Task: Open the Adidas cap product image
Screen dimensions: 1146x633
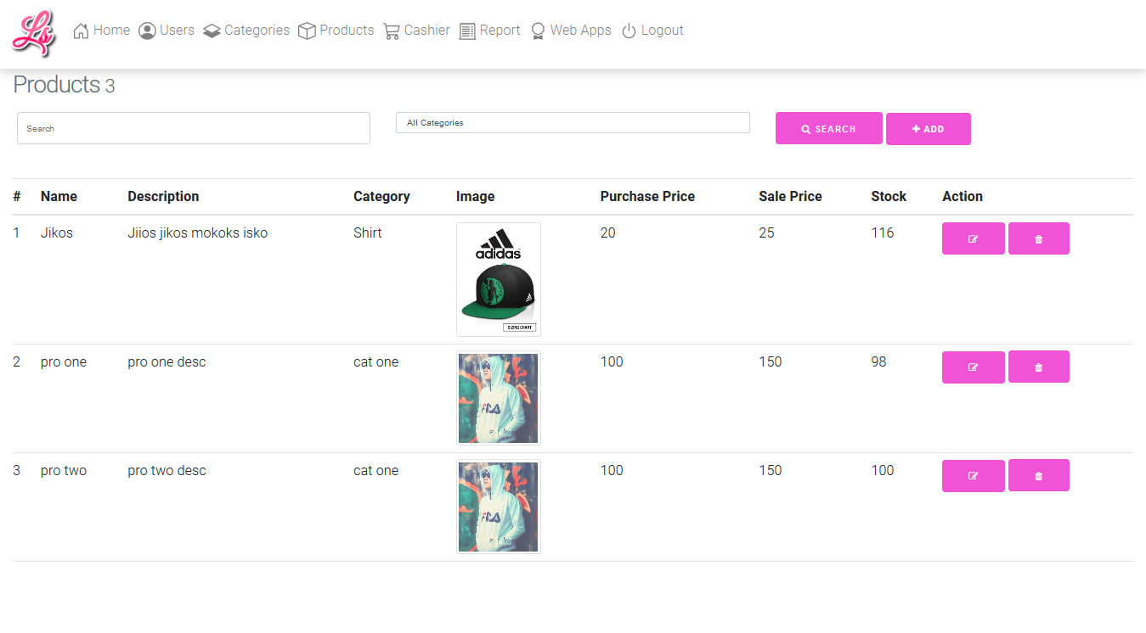Action: pyautogui.click(x=499, y=279)
